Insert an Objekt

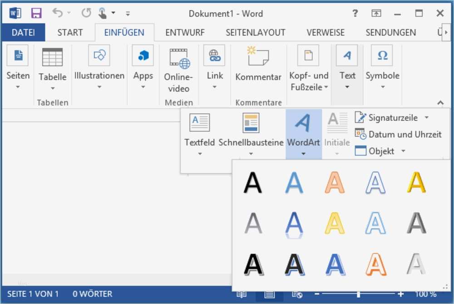point(375,151)
